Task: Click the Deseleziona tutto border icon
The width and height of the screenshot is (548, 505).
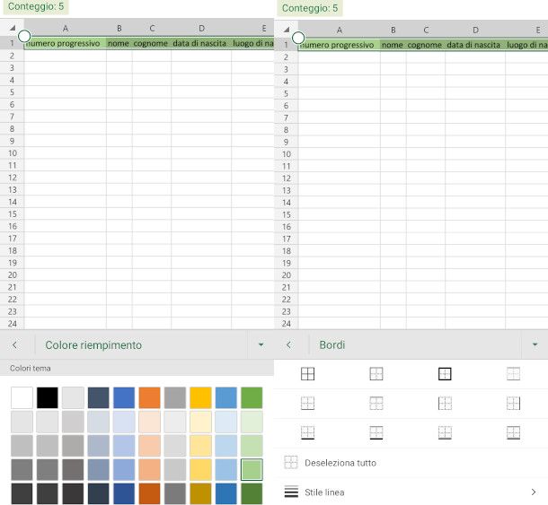Action: click(x=291, y=462)
